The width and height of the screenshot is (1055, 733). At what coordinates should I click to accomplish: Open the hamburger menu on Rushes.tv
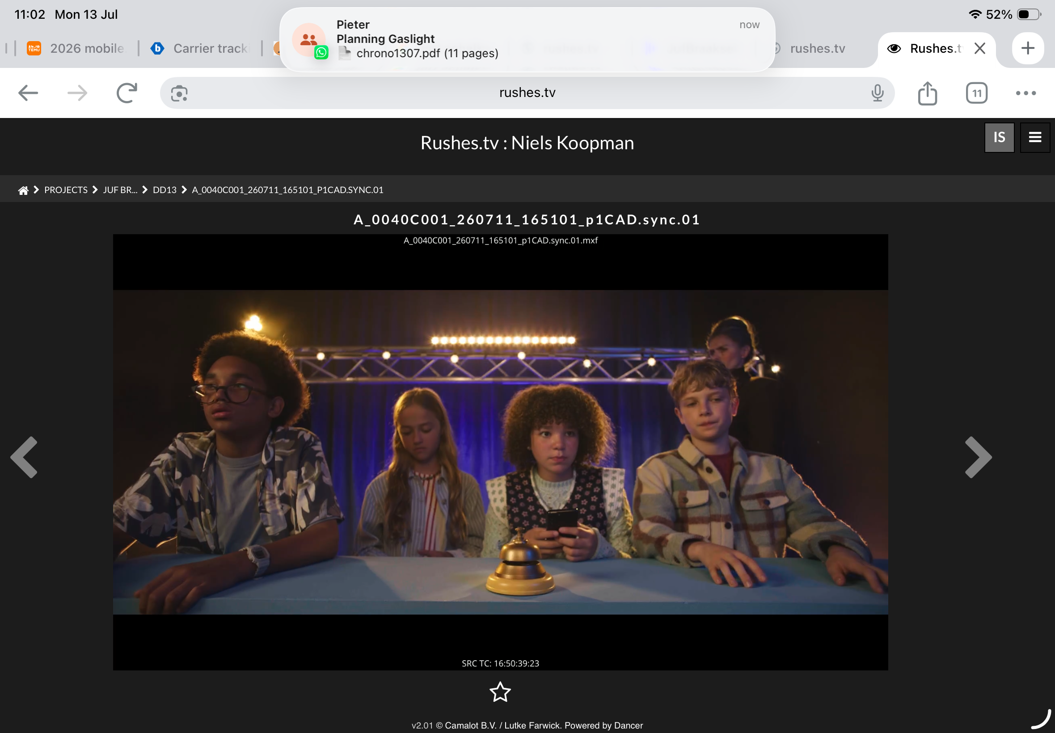(x=1035, y=137)
